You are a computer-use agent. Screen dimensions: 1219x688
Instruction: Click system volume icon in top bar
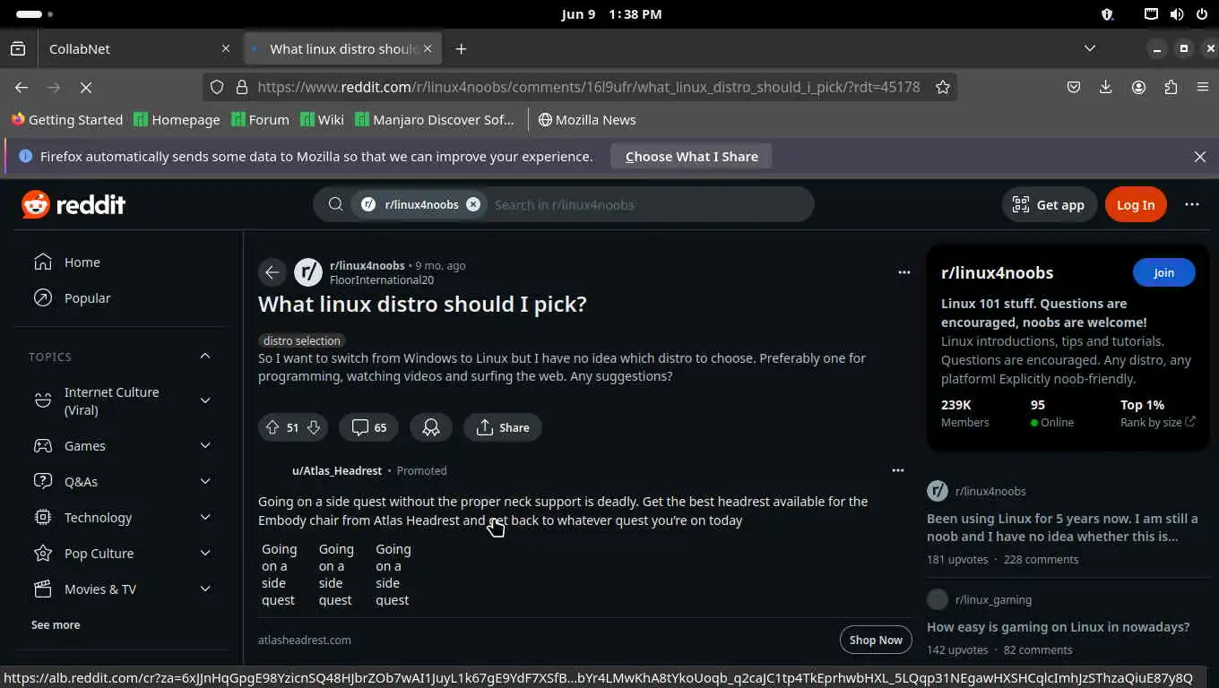click(x=1177, y=14)
